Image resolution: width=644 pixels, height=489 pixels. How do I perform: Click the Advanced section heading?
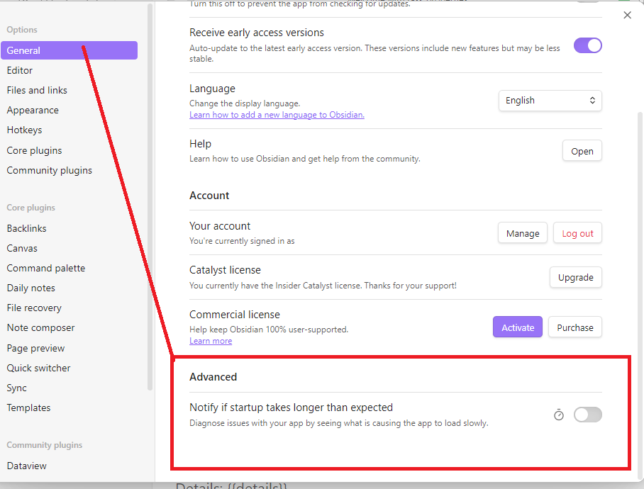click(213, 377)
